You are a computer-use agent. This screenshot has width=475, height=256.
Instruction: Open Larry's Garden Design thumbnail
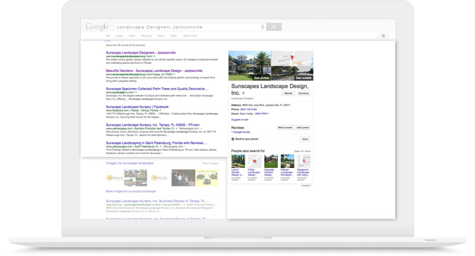pos(238,161)
